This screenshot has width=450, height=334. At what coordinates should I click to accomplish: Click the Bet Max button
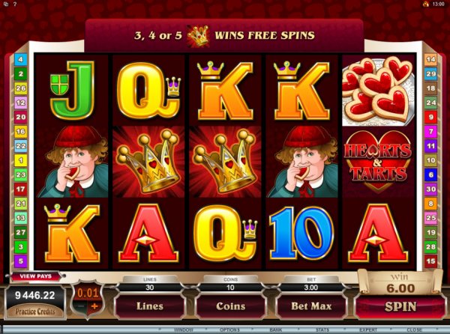point(311,306)
